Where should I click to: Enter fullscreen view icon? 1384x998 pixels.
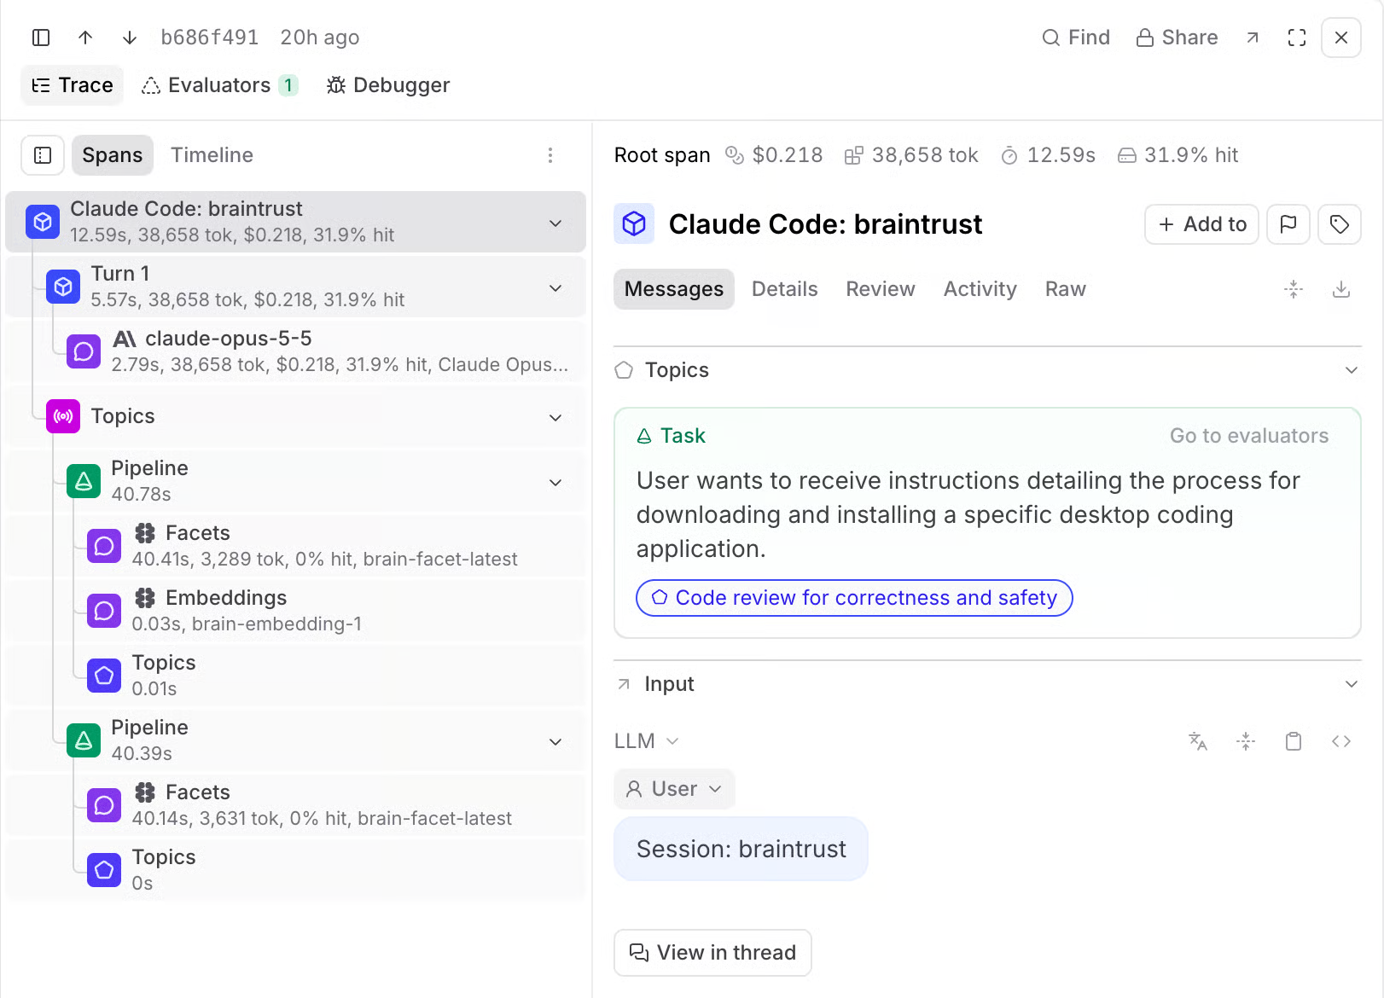(x=1297, y=38)
